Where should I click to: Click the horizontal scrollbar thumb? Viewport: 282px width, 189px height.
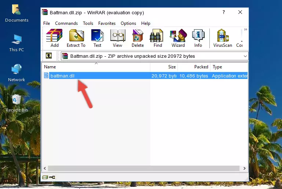144,169
